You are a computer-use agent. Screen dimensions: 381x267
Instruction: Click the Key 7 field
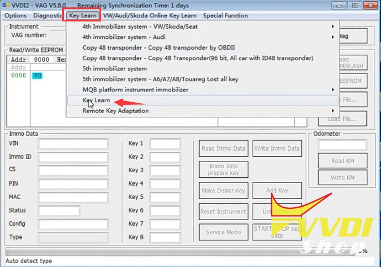165,224
